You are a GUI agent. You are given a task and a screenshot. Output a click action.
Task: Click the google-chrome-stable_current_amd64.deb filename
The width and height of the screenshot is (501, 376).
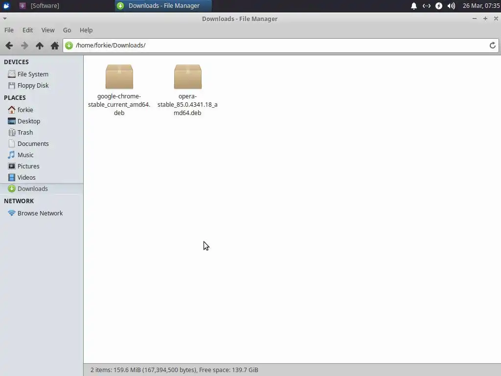119,105
